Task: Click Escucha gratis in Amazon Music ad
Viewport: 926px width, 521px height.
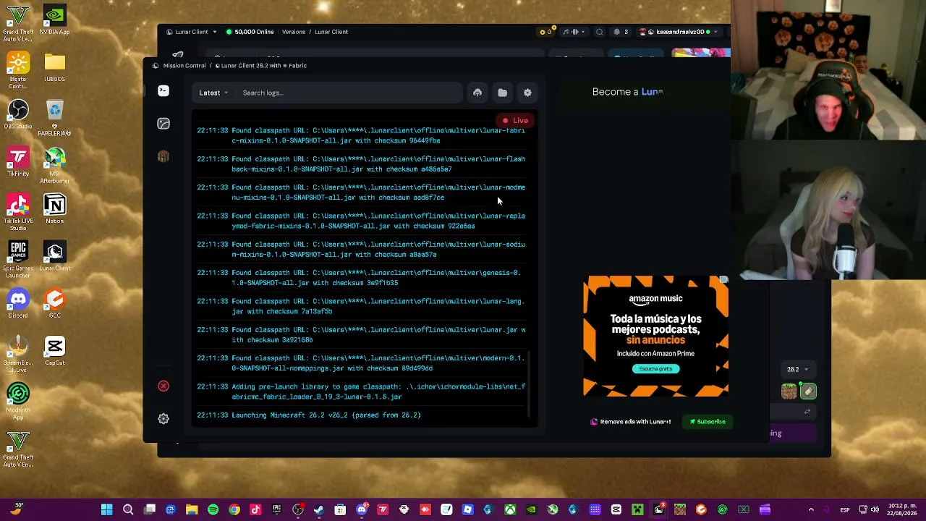Action: (x=655, y=369)
